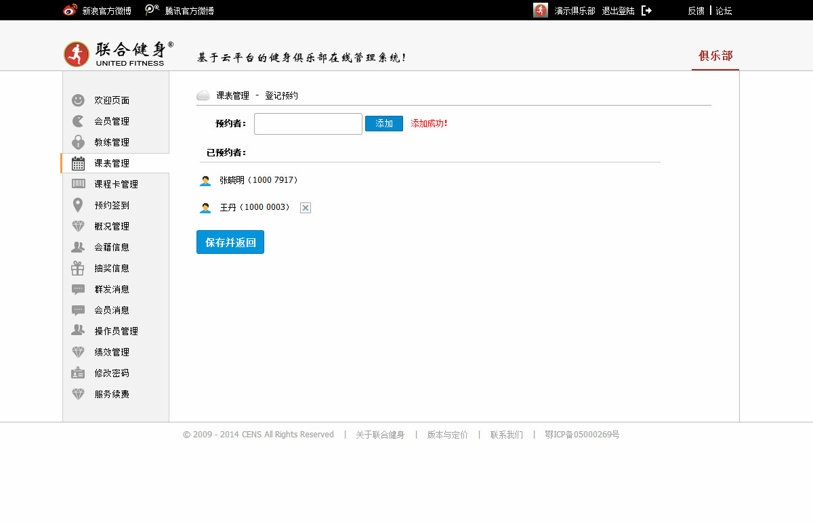
Task: Focus the 预约者 input field
Action: (308, 124)
